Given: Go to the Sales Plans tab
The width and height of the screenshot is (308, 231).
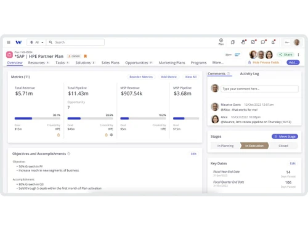Looking at the screenshot, I should (x=110, y=63).
